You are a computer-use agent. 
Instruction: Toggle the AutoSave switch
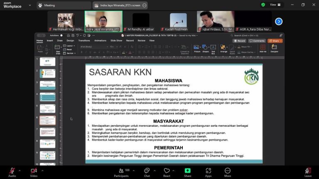click(61, 36)
